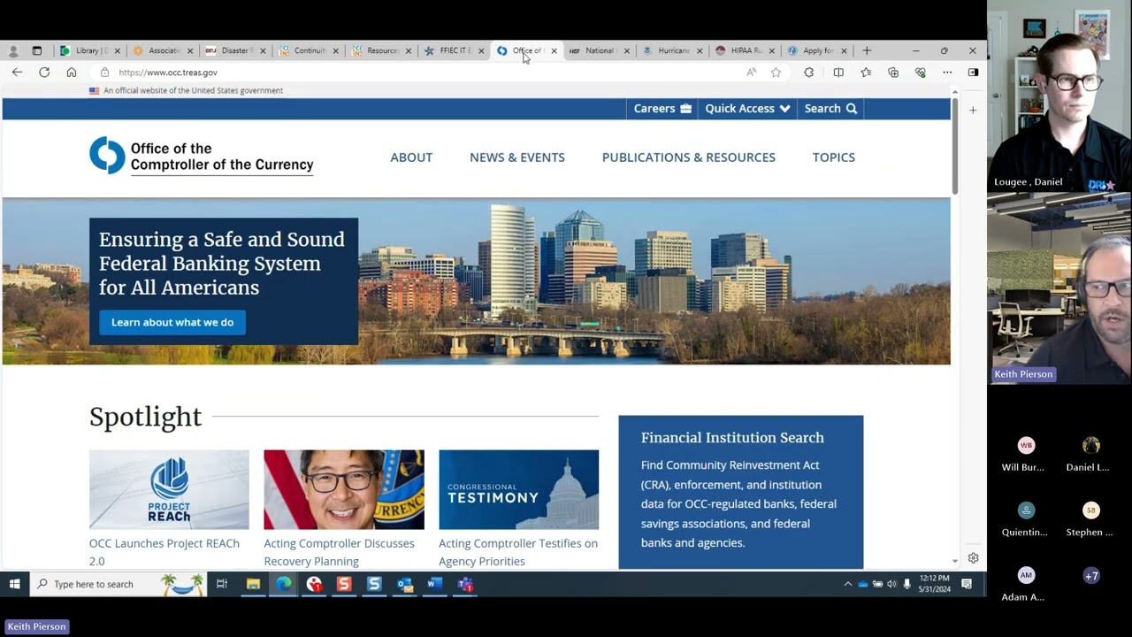Open the Acting Comptroller photo thumbnail
This screenshot has height=637, width=1132.
pos(344,489)
